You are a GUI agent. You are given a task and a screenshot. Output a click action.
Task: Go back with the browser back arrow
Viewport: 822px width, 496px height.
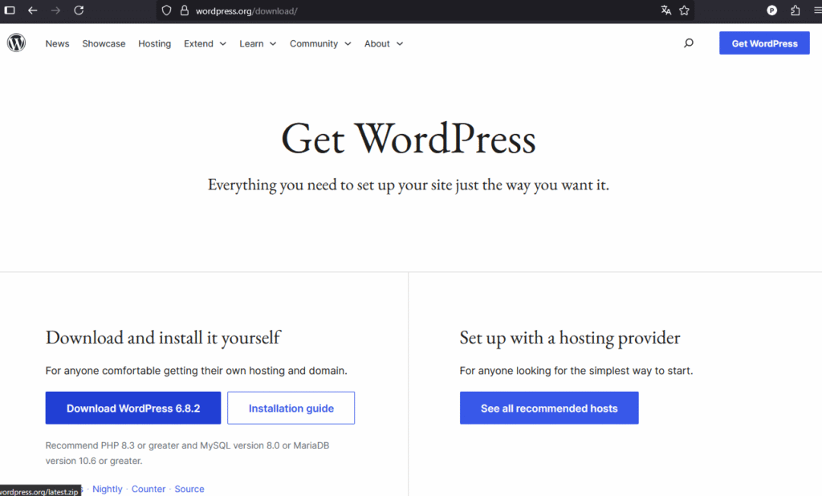click(32, 10)
